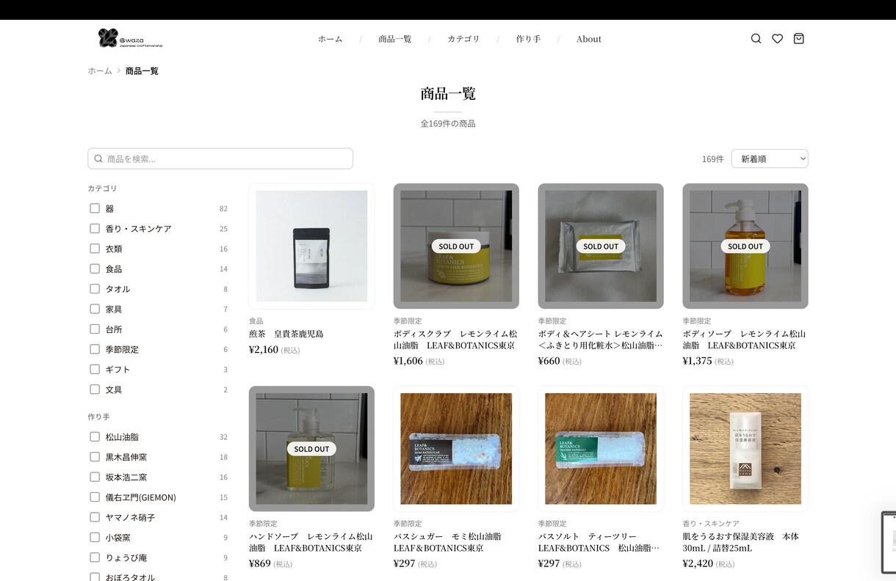Check the 儀右ヱ門(GIEMON) checkbox
896x581 pixels.
coord(95,497)
